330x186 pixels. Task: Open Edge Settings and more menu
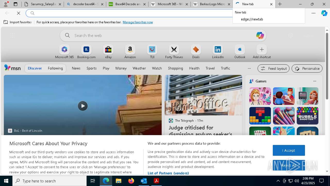tap(313, 13)
